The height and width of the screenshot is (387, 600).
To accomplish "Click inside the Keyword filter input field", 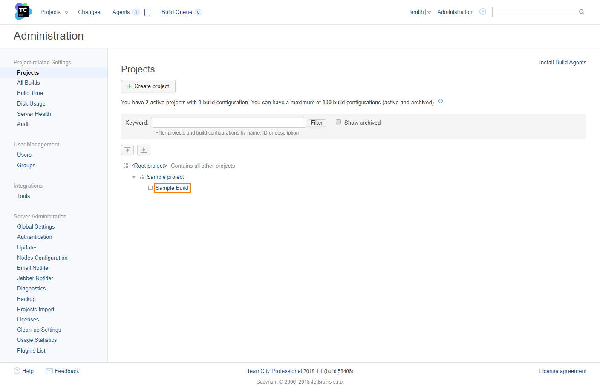I will tap(229, 123).
